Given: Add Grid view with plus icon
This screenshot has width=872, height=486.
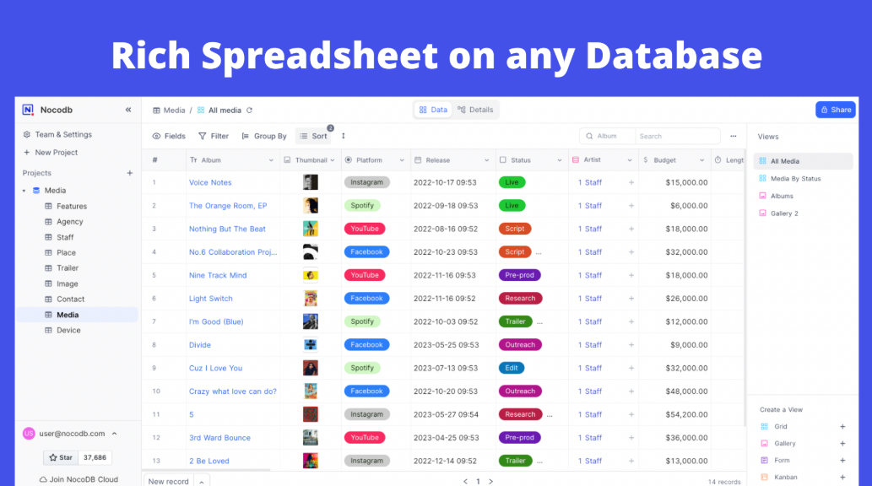Looking at the screenshot, I should click(842, 426).
